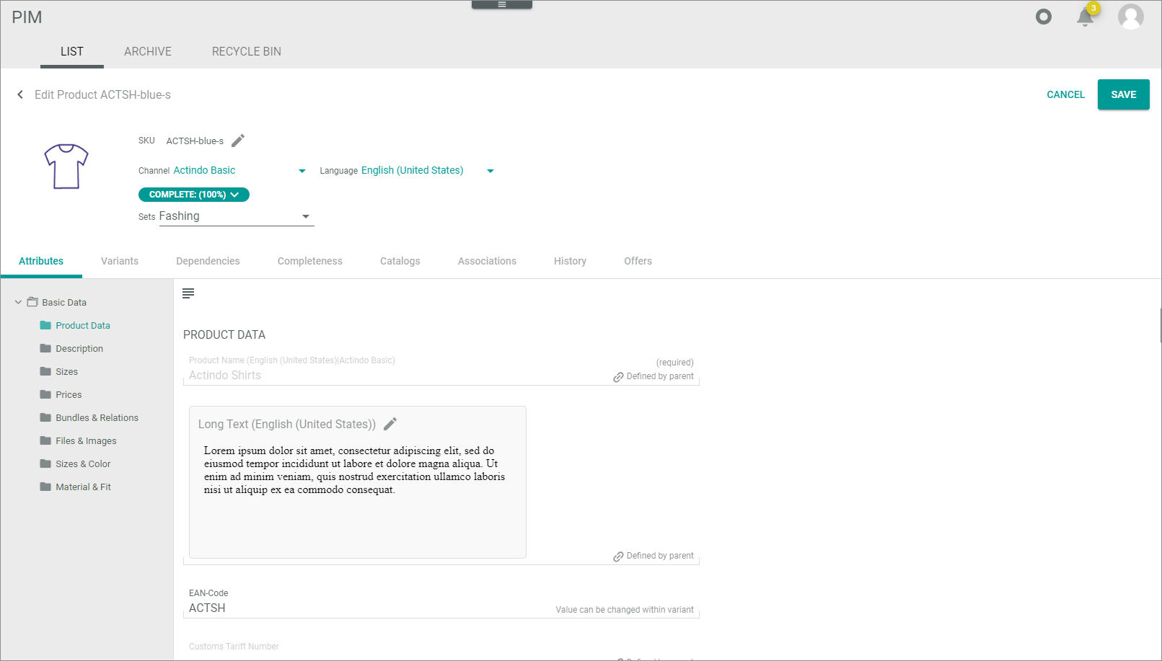Viewport: 1162px width, 661px height.
Task: Click the circle status icon in header
Action: point(1043,17)
